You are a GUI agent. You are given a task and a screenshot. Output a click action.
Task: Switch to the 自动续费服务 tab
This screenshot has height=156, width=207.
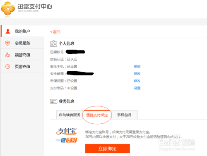point(70,115)
